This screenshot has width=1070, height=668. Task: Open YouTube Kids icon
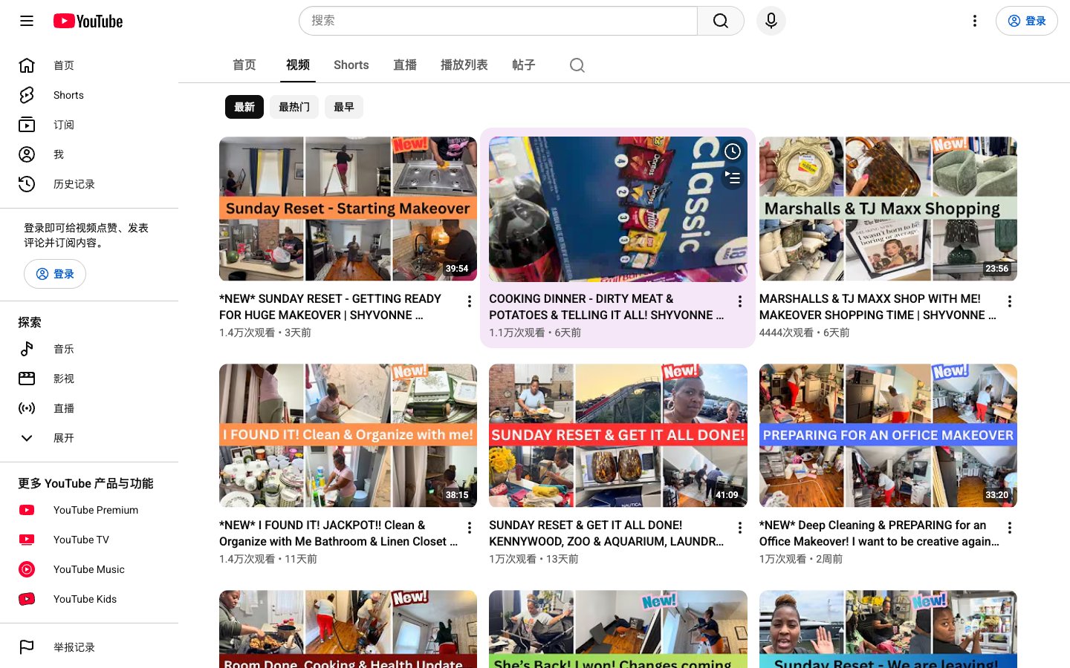(x=27, y=599)
